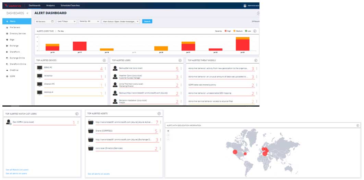
Task: Toggle the Medium severity legend checkbox
Action: click(234, 31)
